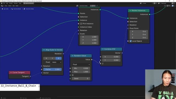Click the Blender logo icon

[2, 3]
